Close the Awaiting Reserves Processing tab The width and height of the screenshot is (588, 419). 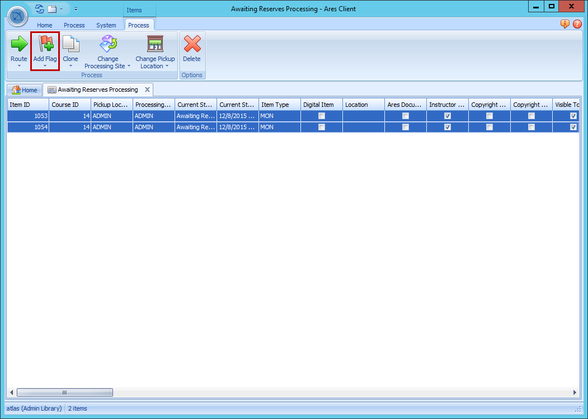pos(147,89)
